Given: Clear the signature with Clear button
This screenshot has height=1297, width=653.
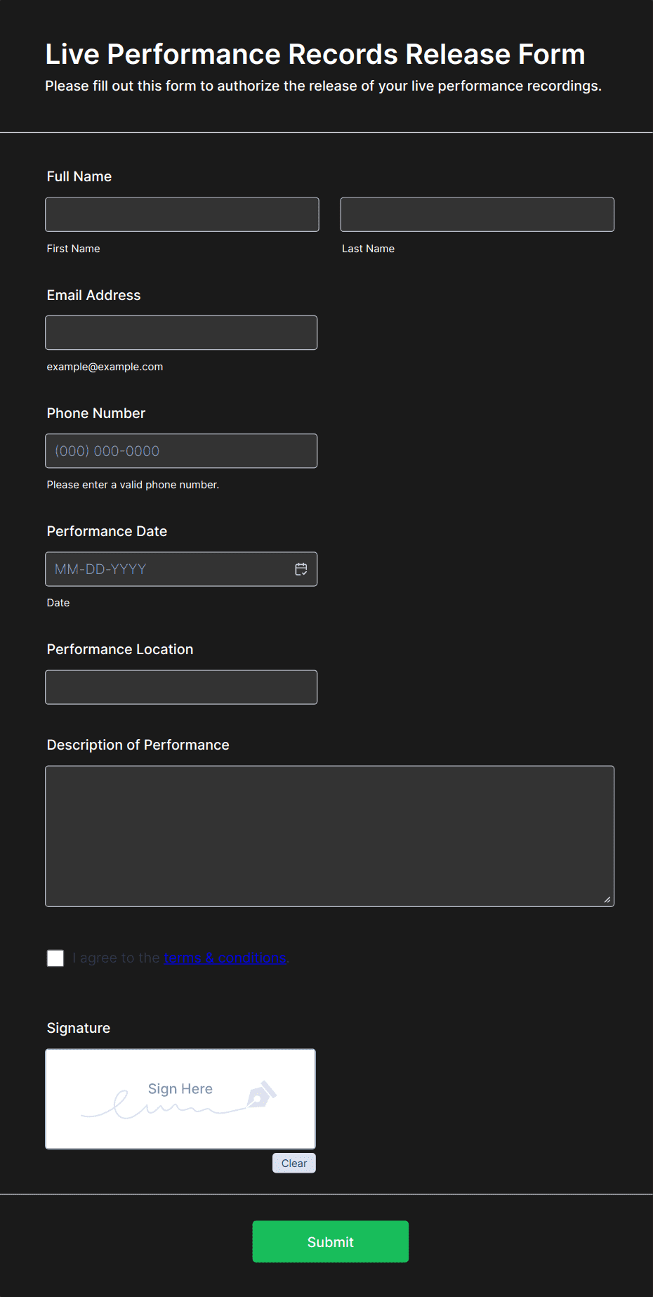Looking at the screenshot, I should tap(293, 1164).
